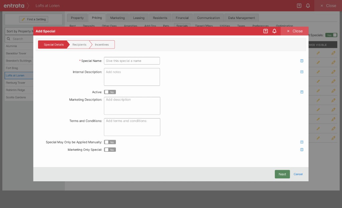342x208 pixels.
Task: Click into the Special Name field
Action: tap(132, 61)
